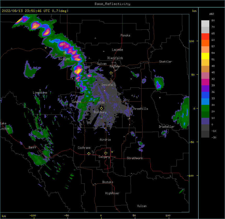This screenshot has width=225, height=219.
Task: Click the lightest gray swatch atop the legend
Action: click(x=205, y=24)
